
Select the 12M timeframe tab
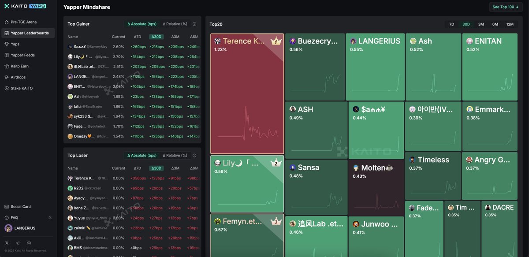[x=510, y=24]
